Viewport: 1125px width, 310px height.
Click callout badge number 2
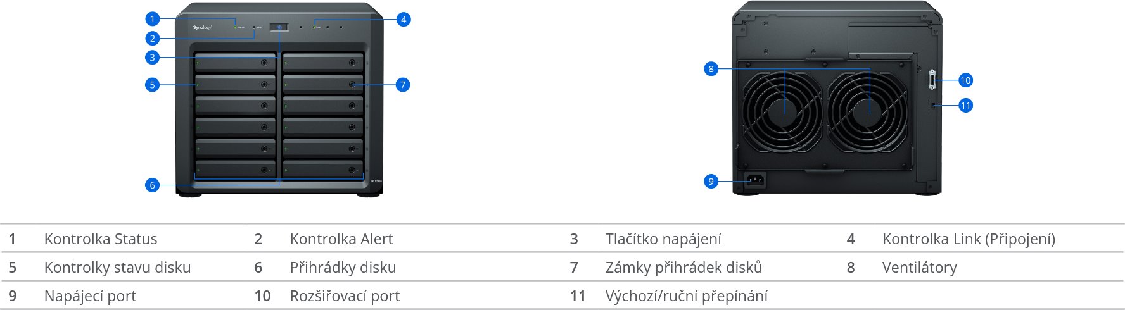(152, 39)
